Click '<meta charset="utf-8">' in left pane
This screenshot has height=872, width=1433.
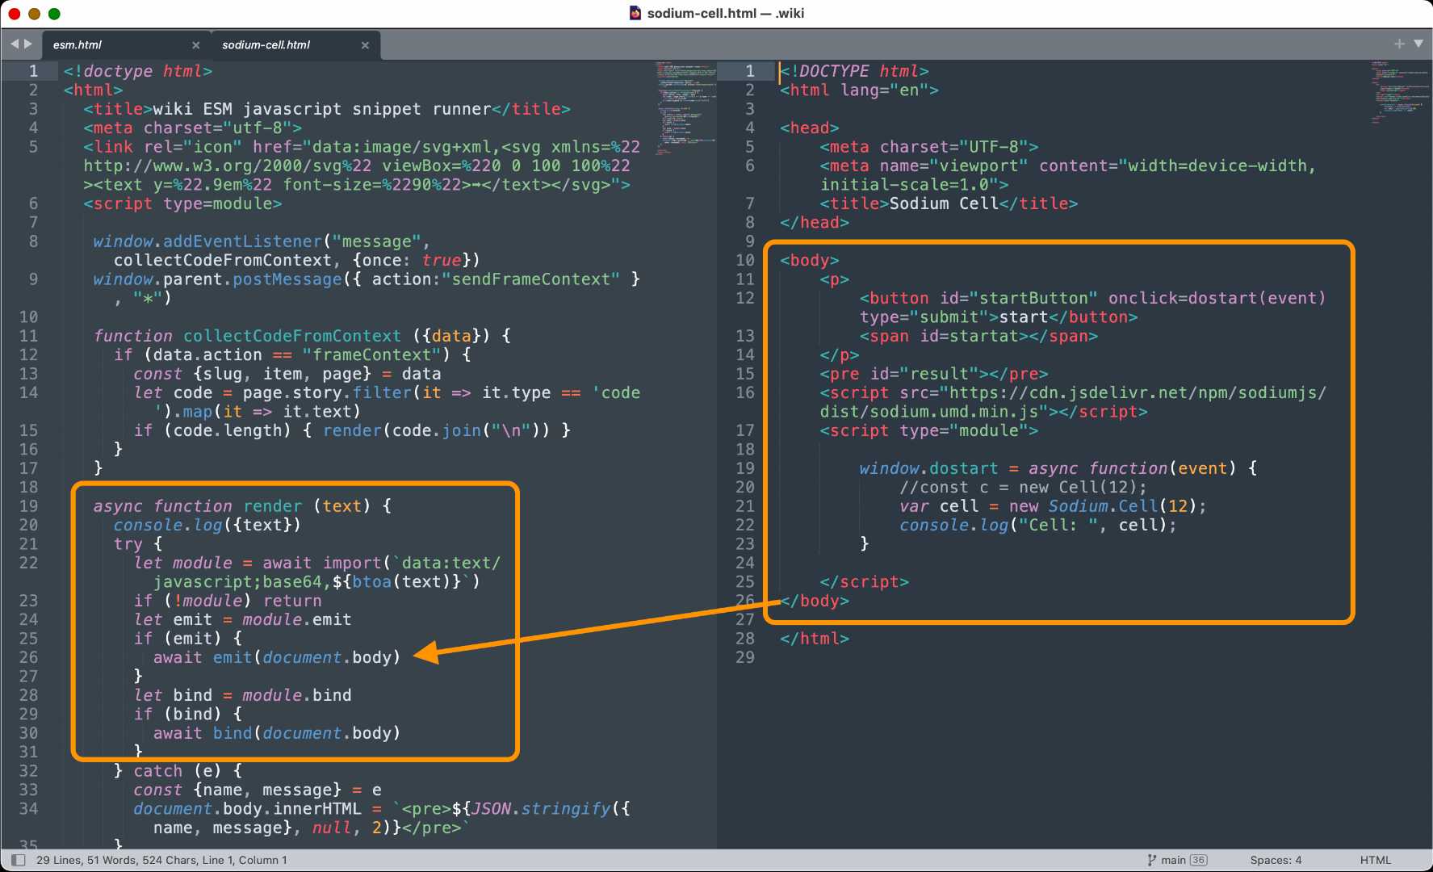pos(192,128)
